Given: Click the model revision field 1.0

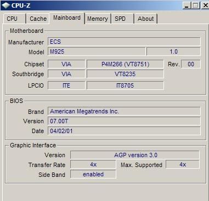Looking at the screenshot, I should (173, 51).
